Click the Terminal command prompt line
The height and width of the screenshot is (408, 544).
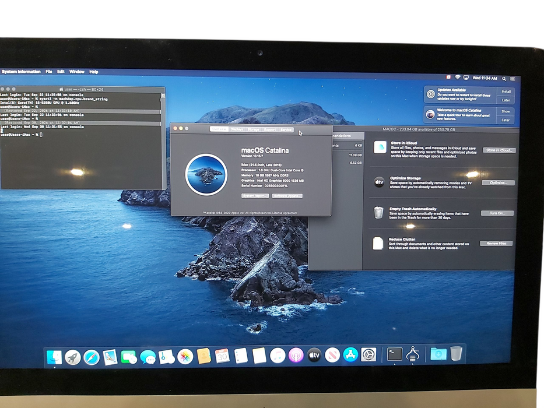pyautogui.click(x=21, y=135)
